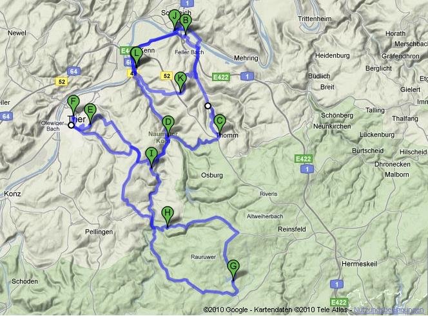
Task: Click the yellow 52 road shield near Newel
Action: [x=62, y=81]
